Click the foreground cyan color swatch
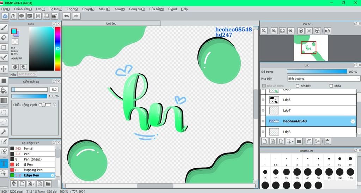The width and height of the screenshot is (361, 193). [x=14, y=31]
